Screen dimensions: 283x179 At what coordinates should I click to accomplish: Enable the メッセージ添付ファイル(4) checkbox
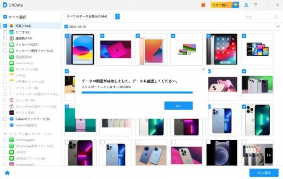[x=5, y=51]
